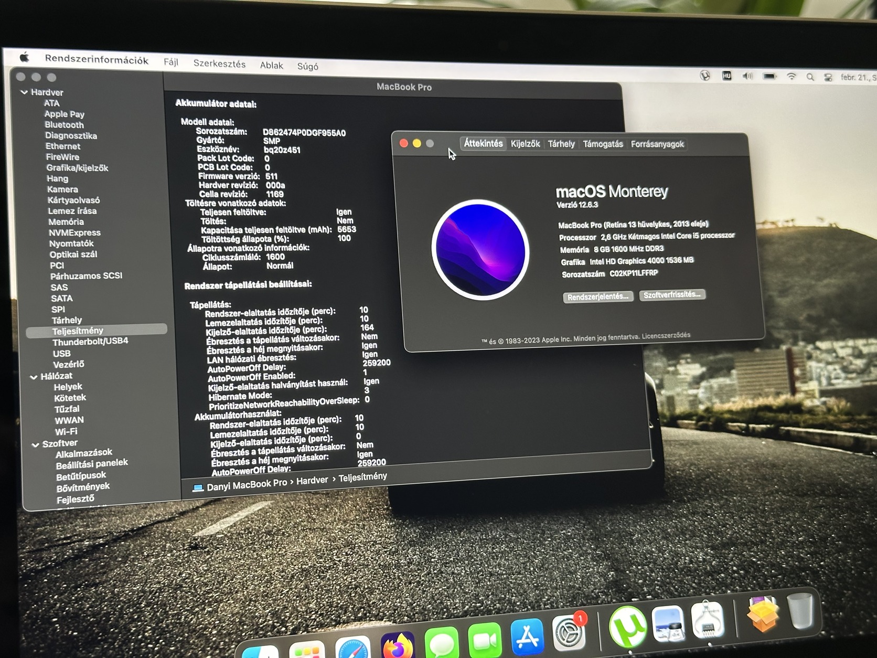Select Kamera in the sidebar

[x=62, y=189]
